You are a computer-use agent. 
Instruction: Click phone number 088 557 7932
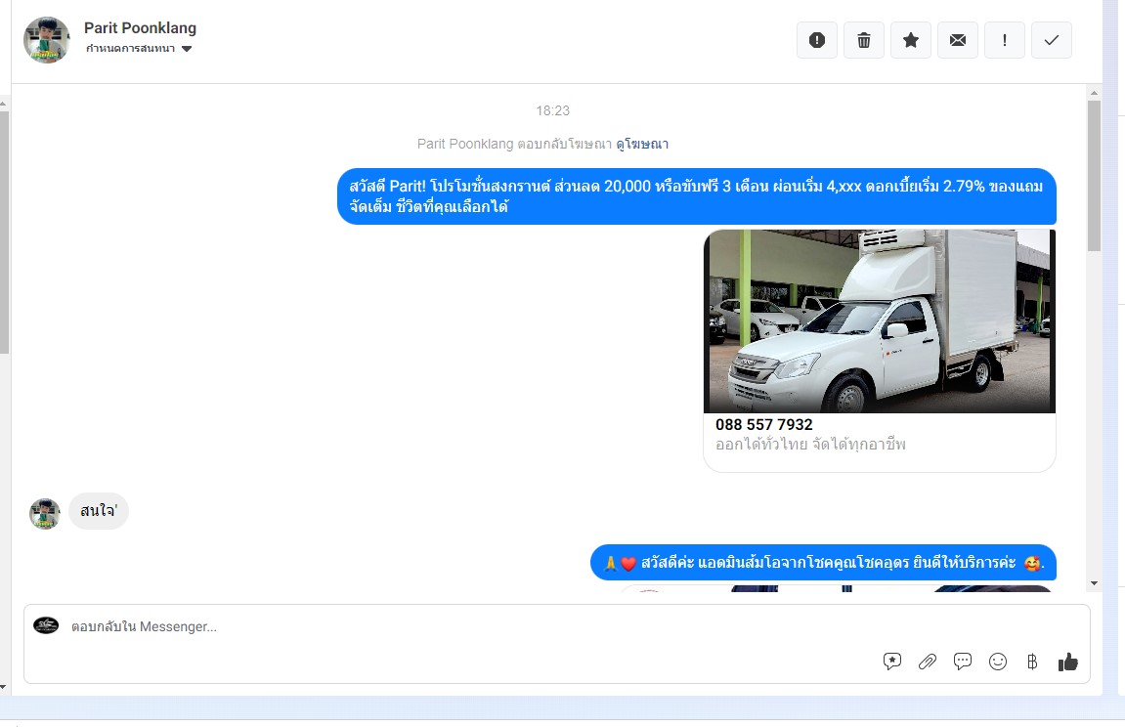pyautogui.click(x=764, y=424)
